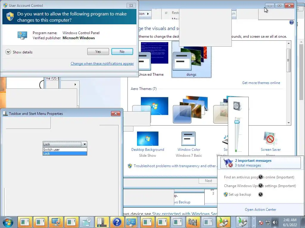Click 'Set up backup' message
This screenshot has width=305, height=228.
pos(240,194)
